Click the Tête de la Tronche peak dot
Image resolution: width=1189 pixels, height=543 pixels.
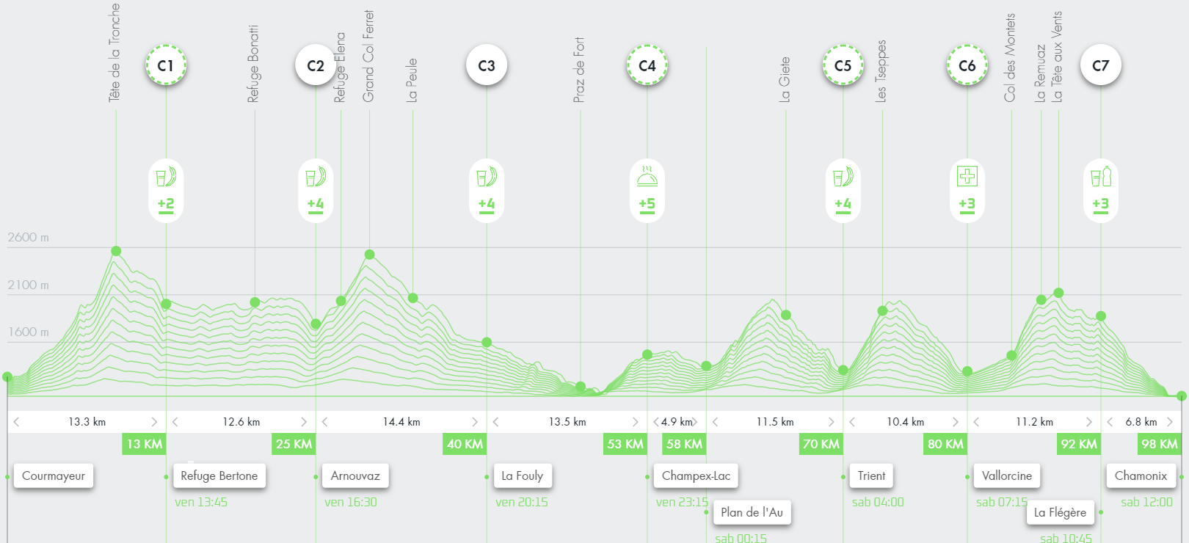pos(116,251)
